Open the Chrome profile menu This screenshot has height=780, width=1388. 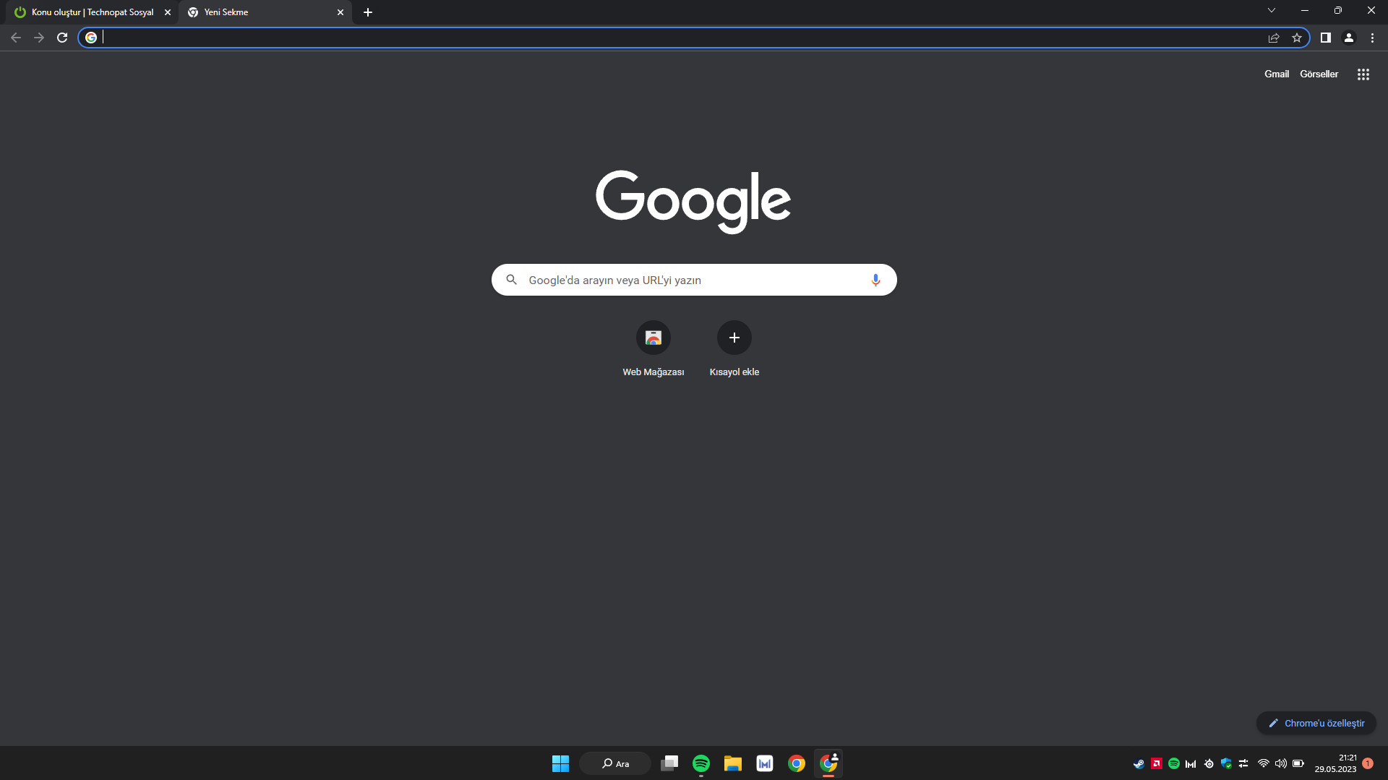click(1349, 38)
